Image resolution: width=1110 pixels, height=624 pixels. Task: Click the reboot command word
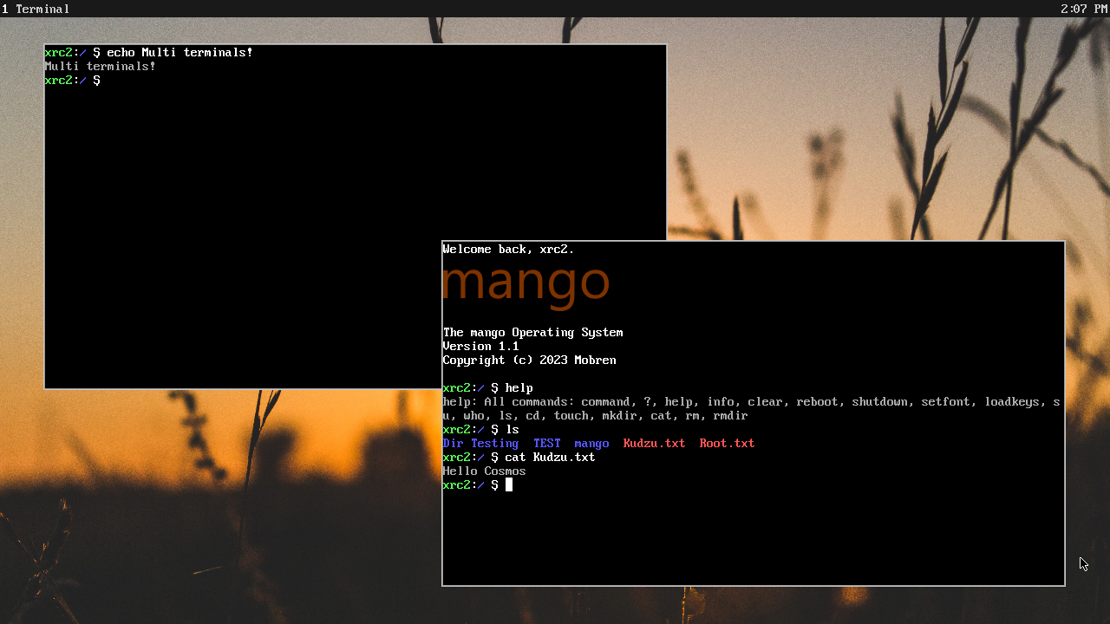click(818, 401)
